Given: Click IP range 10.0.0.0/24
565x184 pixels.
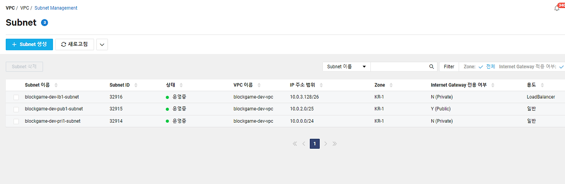Looking at the screenshot, I should tap(302, 121).
